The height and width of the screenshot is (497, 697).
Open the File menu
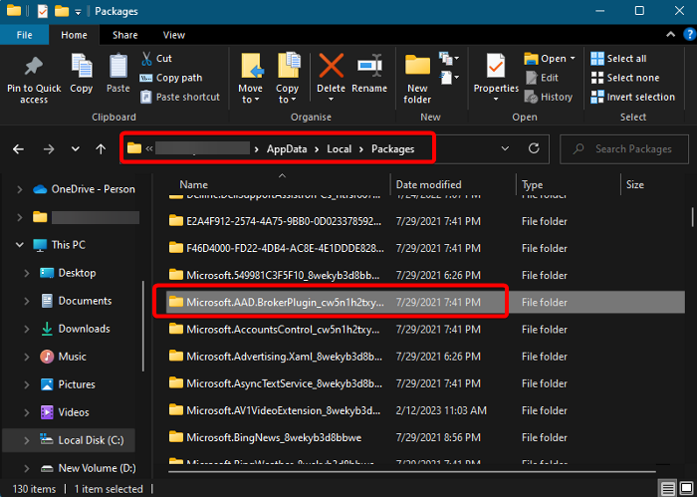[x=24, y=35]
